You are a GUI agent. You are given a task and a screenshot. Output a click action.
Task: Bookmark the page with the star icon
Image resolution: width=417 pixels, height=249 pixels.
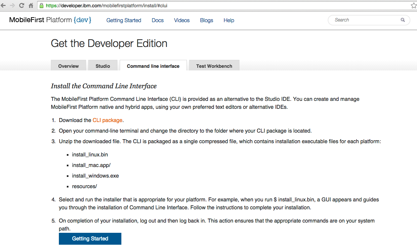pyautogui.click(x=413, y=5)
